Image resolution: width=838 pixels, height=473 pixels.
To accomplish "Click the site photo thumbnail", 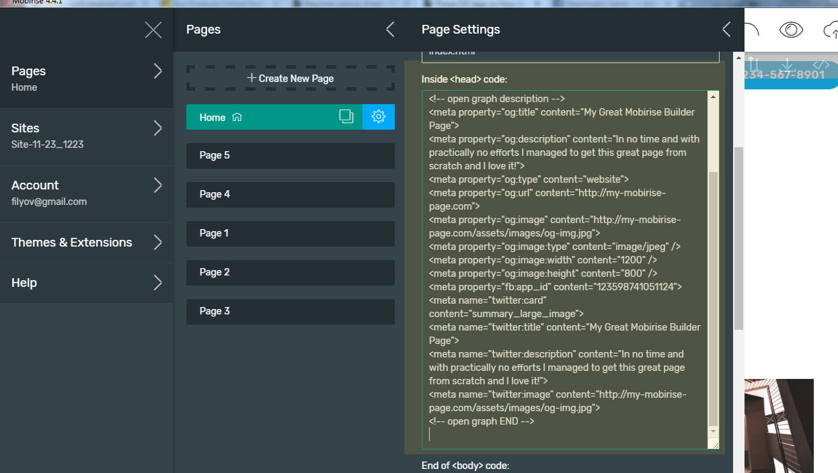I will pos(779,426).
